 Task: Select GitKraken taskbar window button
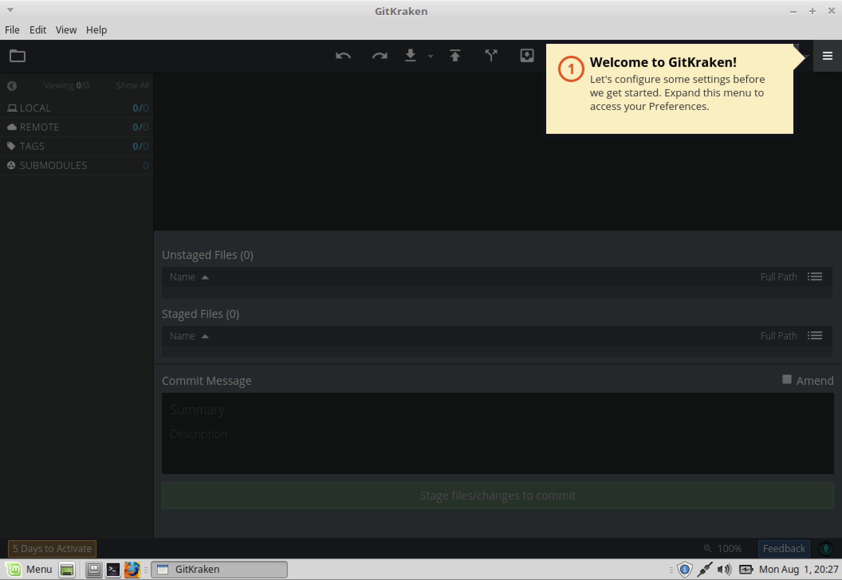(219, 569)
